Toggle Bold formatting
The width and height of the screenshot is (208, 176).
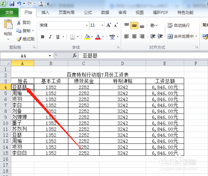(x=42, y=37)
